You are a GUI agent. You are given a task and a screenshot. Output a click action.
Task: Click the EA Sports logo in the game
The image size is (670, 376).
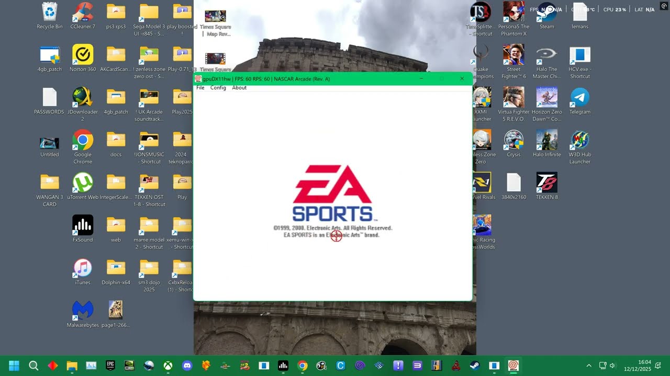tap(333, 193)
